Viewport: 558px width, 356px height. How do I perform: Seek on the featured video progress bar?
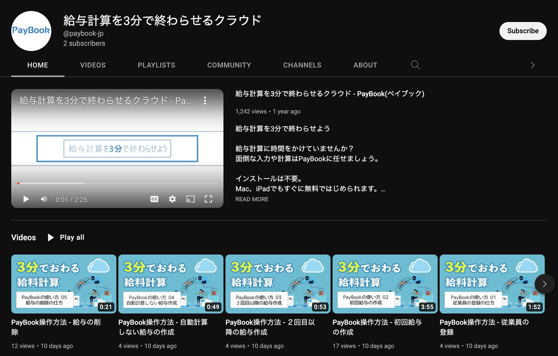[117, 183]
